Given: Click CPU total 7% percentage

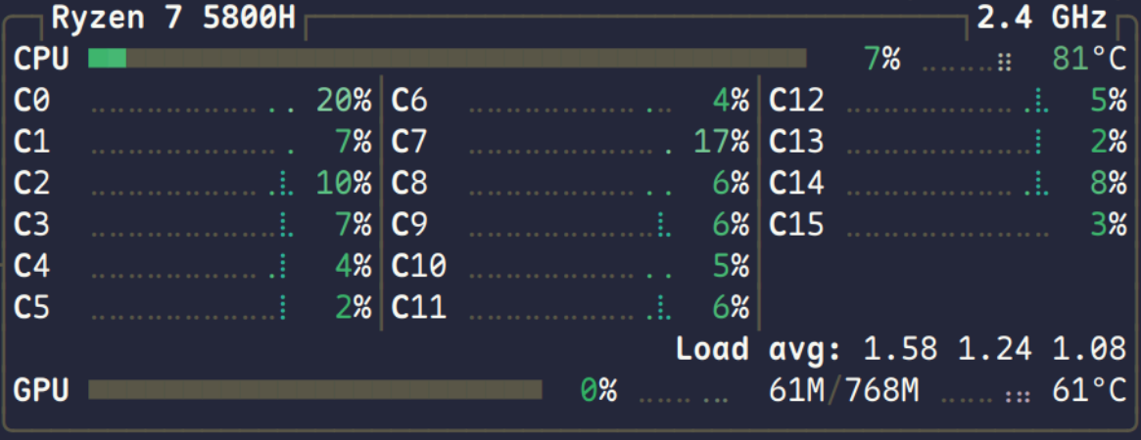Looking at the screenshot, I should tap(881, 59).
